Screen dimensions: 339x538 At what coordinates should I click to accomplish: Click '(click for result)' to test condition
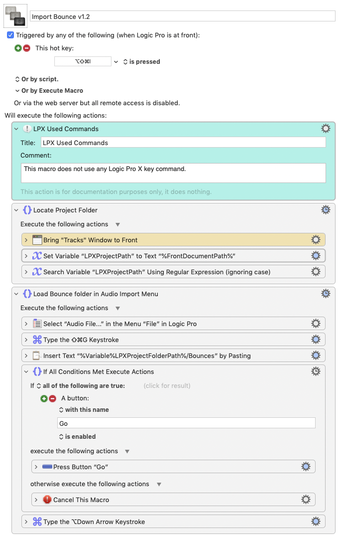pos(167,385)
